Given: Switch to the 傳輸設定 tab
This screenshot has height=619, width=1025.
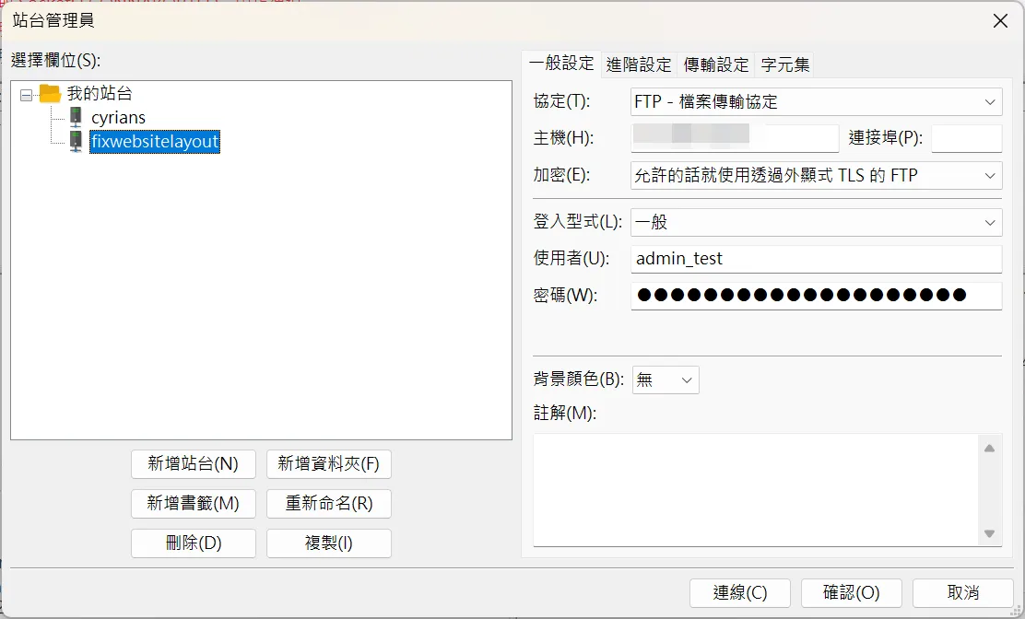Looking at the screenshot, I should click(x=716, y=65).
